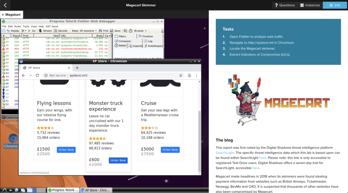Switch to Progress Telerik taskbar window button
The width and height of the screenshot is (348, 193).
pyautogui.click(x=63, y=190)
